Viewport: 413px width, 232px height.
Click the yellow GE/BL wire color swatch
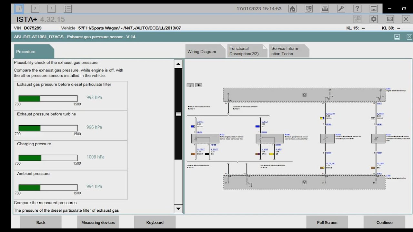point(322,118)
